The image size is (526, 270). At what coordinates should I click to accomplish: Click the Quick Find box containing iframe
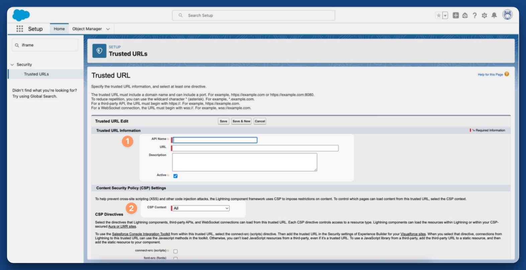tap(45, 45)
